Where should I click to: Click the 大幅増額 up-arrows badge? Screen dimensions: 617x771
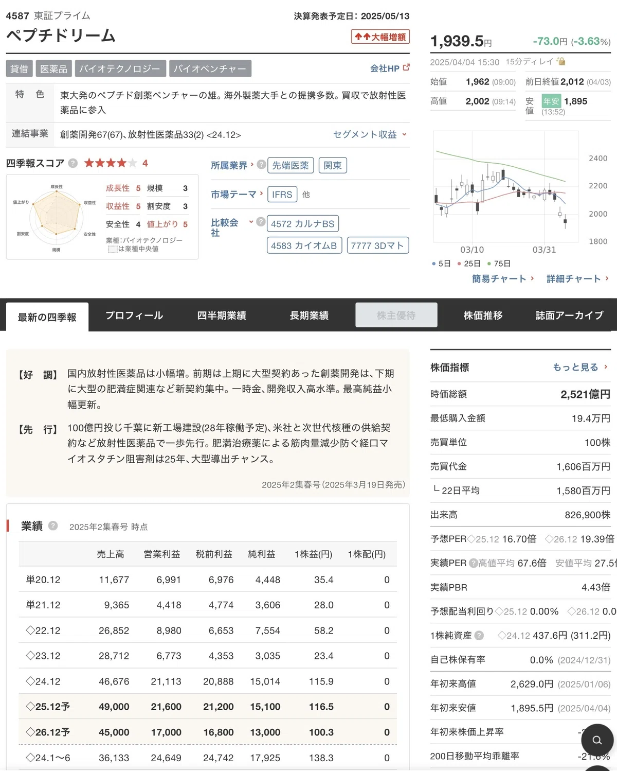point(380,37)
